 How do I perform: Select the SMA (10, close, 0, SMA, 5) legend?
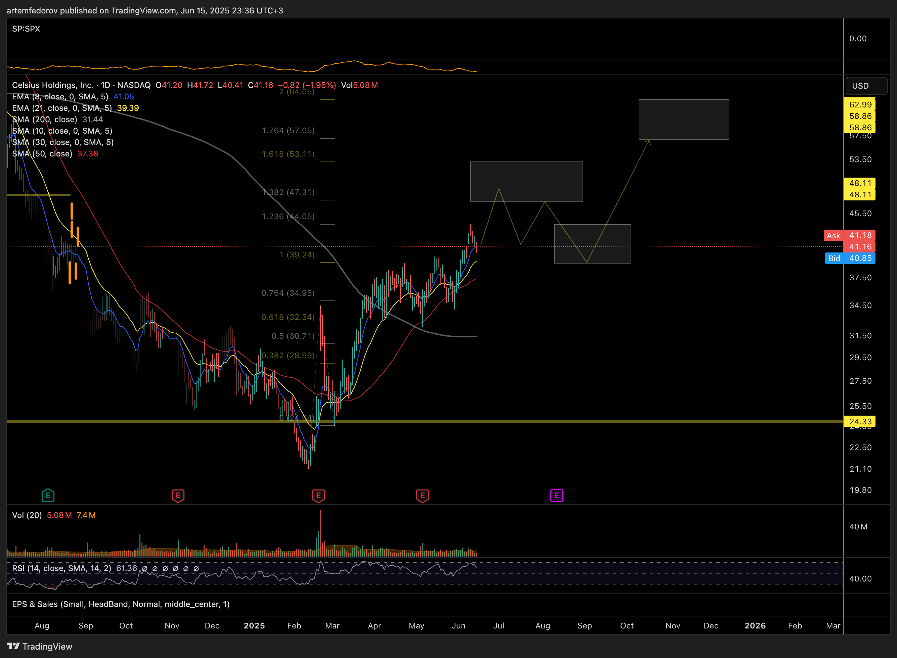(x=62, y=131)
